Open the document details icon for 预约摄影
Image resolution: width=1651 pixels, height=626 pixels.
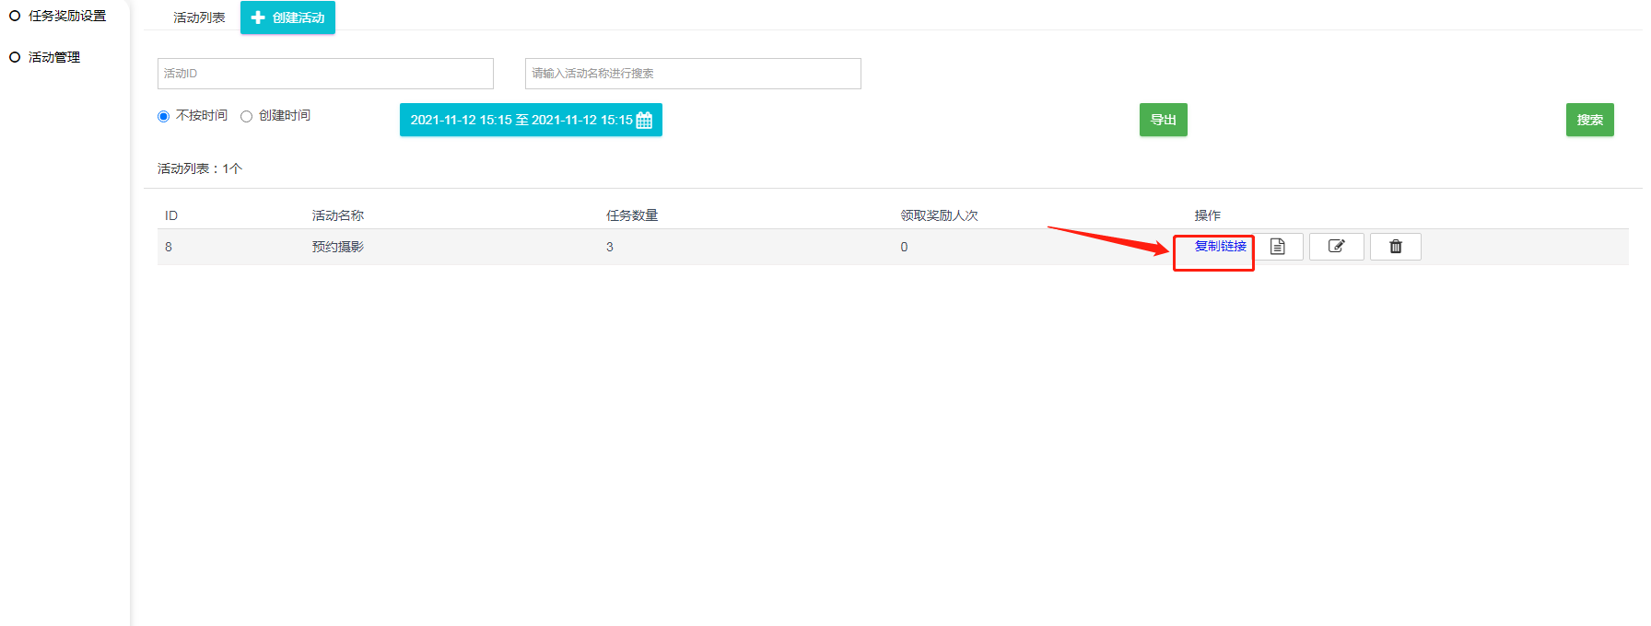pos(1278,247)
